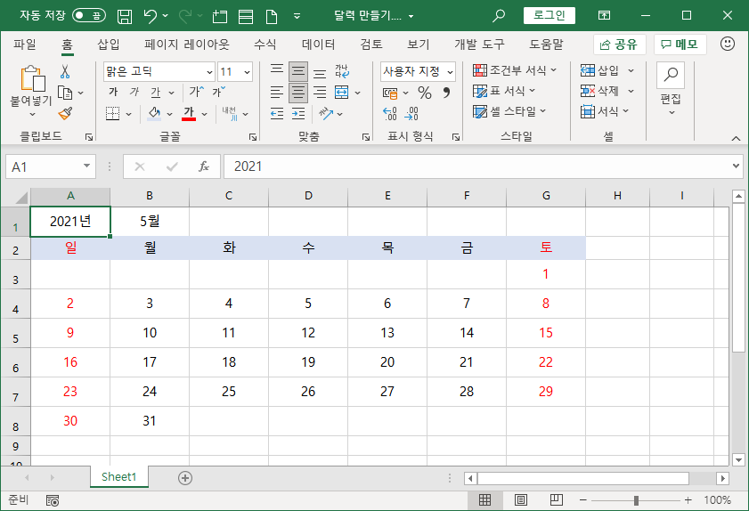Click the macro record icon in status bar
This screenshot has height=511, width=749.
tap(52, 500)
